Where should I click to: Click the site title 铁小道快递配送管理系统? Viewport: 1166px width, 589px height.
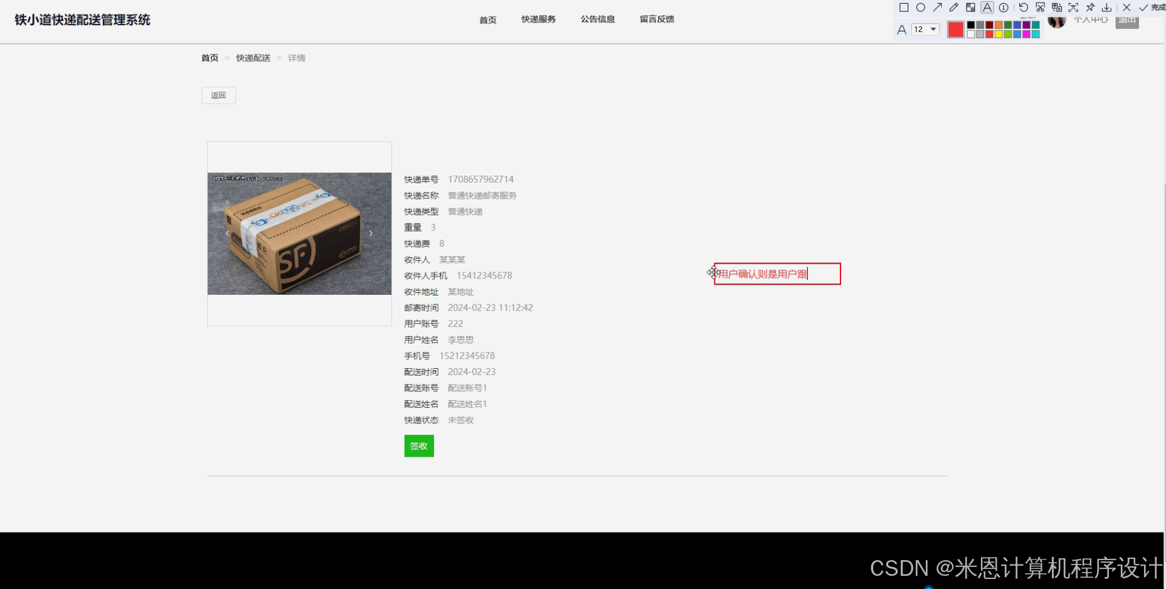(x=82, y=20)
